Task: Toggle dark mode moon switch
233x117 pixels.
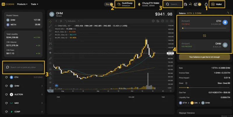Action: 197,4
